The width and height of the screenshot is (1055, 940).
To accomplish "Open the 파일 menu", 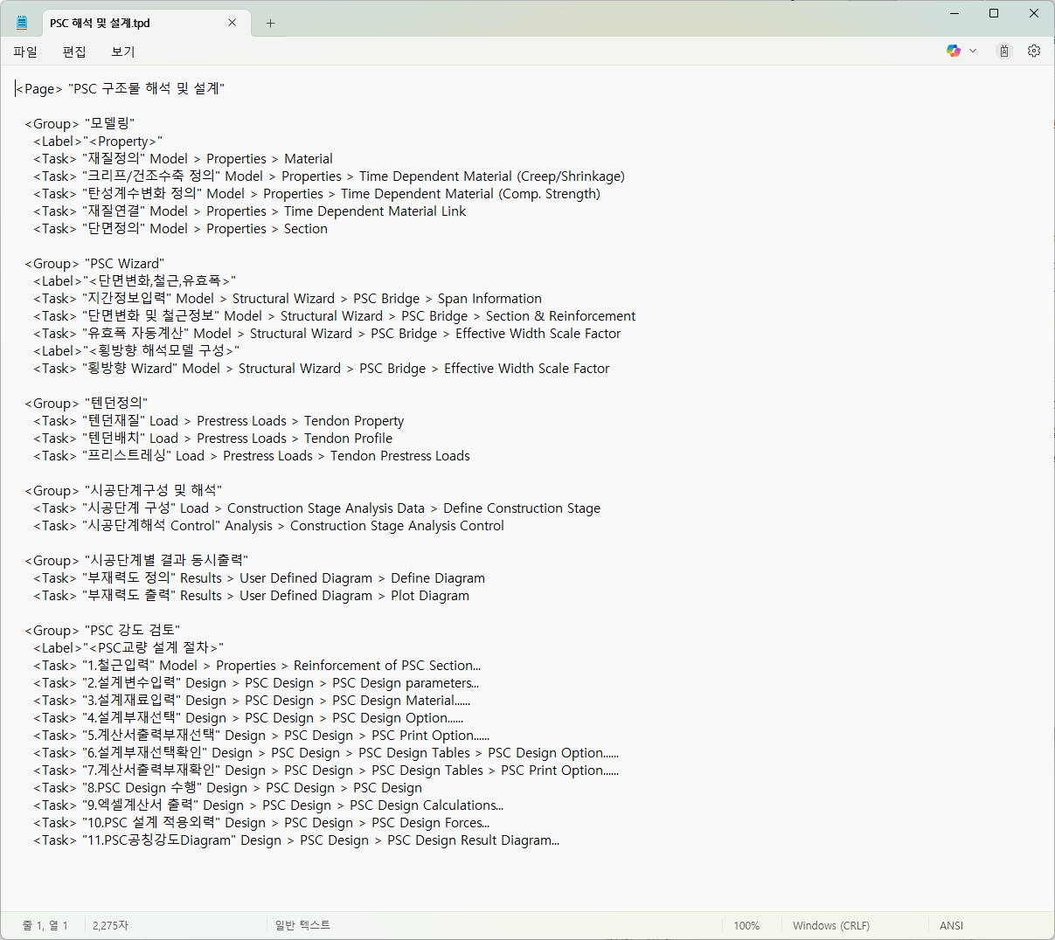I will [24, 52].
